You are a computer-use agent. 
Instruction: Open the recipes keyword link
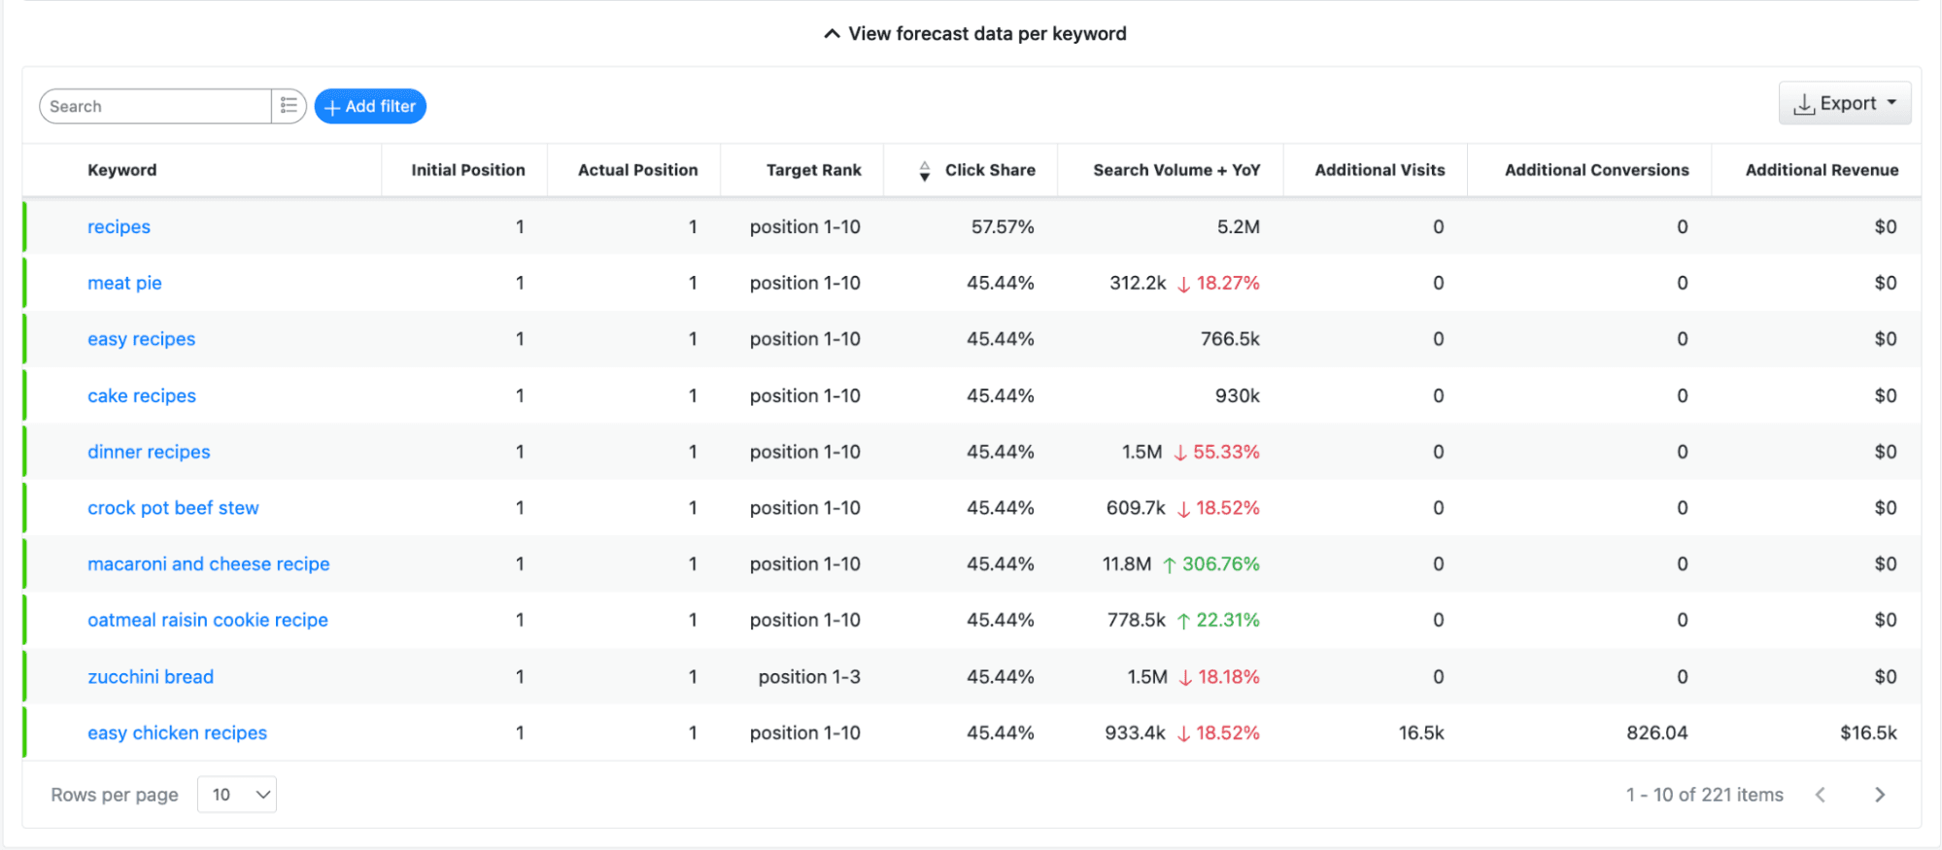click(x=119, y=226)
